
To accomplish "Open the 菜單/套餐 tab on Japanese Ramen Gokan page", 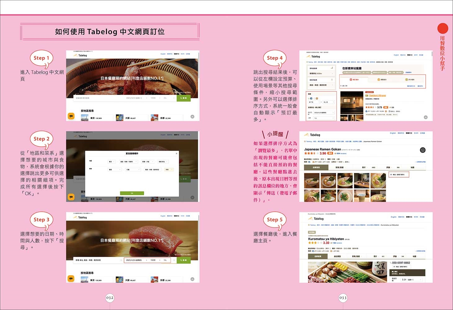I will [x=340, y=167].
